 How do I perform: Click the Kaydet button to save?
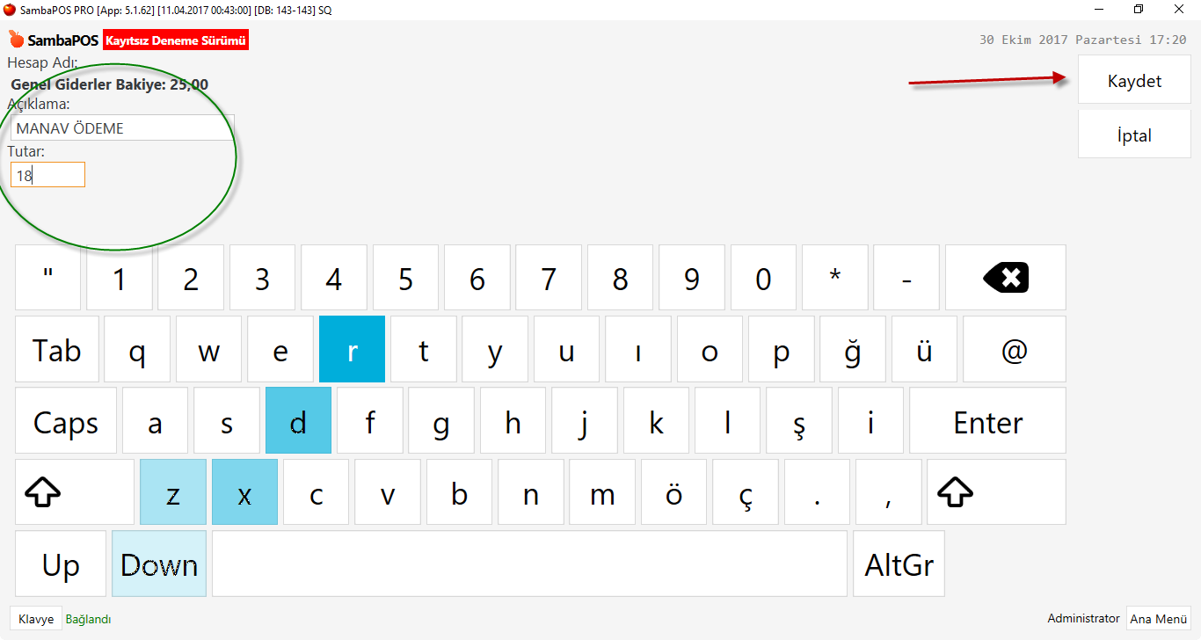coord(1134,81)
